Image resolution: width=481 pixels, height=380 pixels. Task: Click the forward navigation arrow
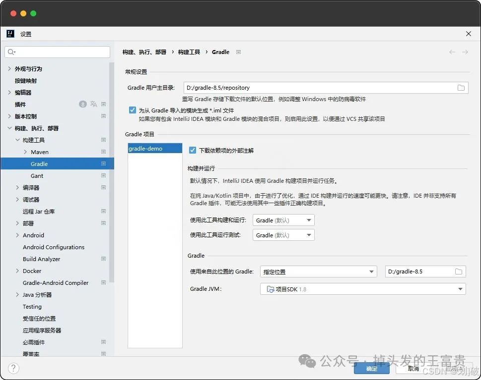(465, 52)
